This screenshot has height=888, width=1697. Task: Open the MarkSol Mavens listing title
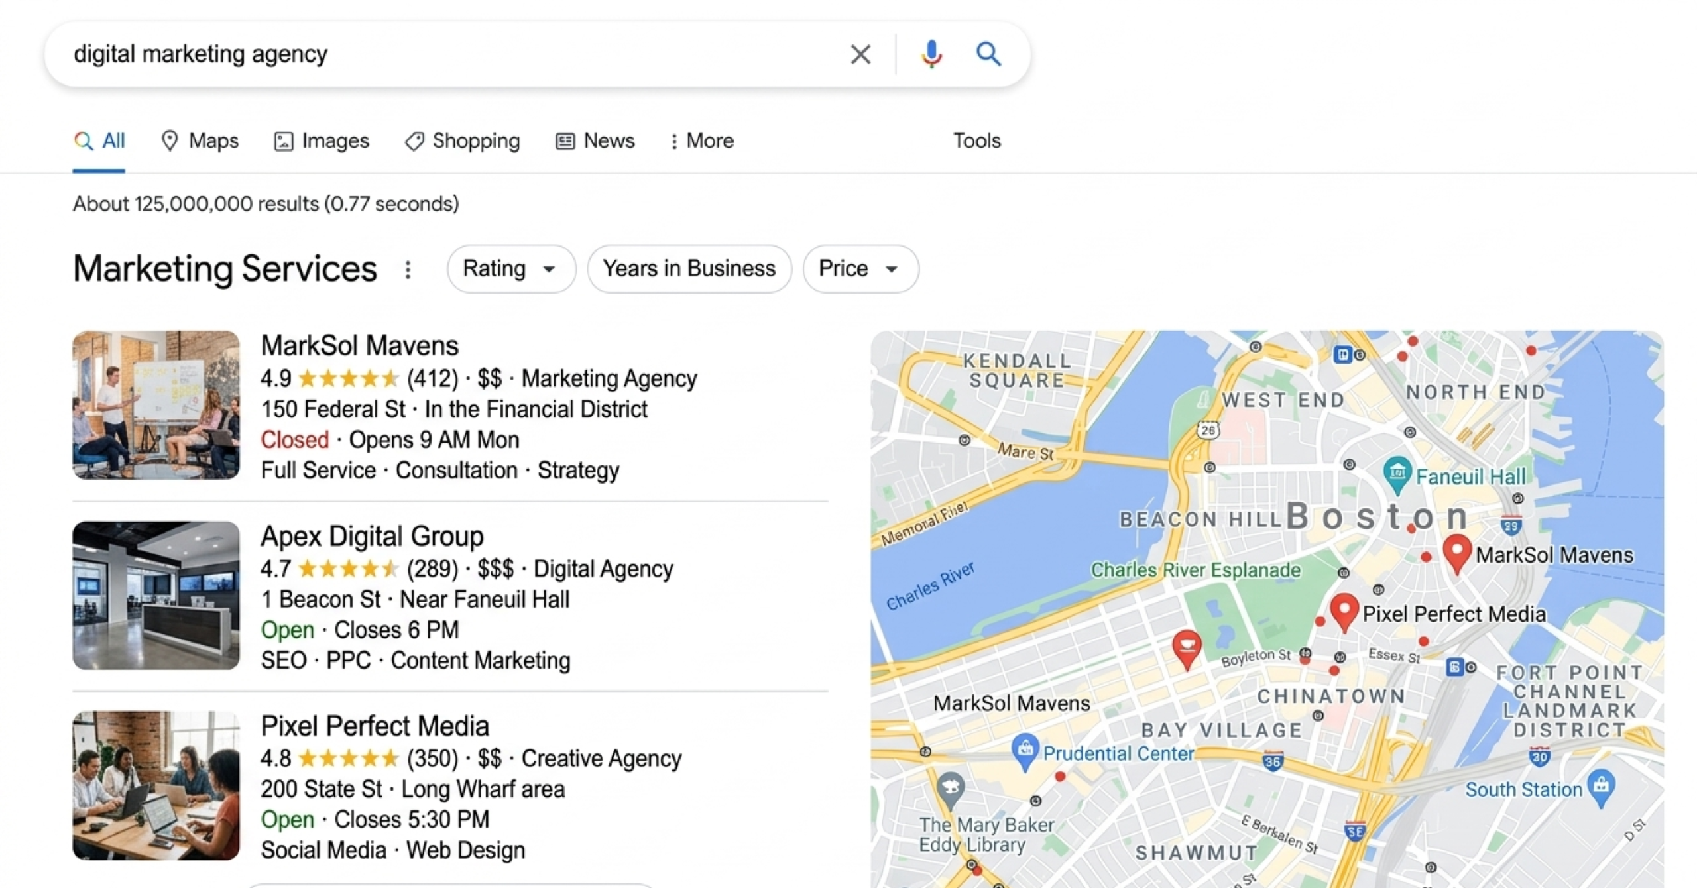(x=360, y=345)
